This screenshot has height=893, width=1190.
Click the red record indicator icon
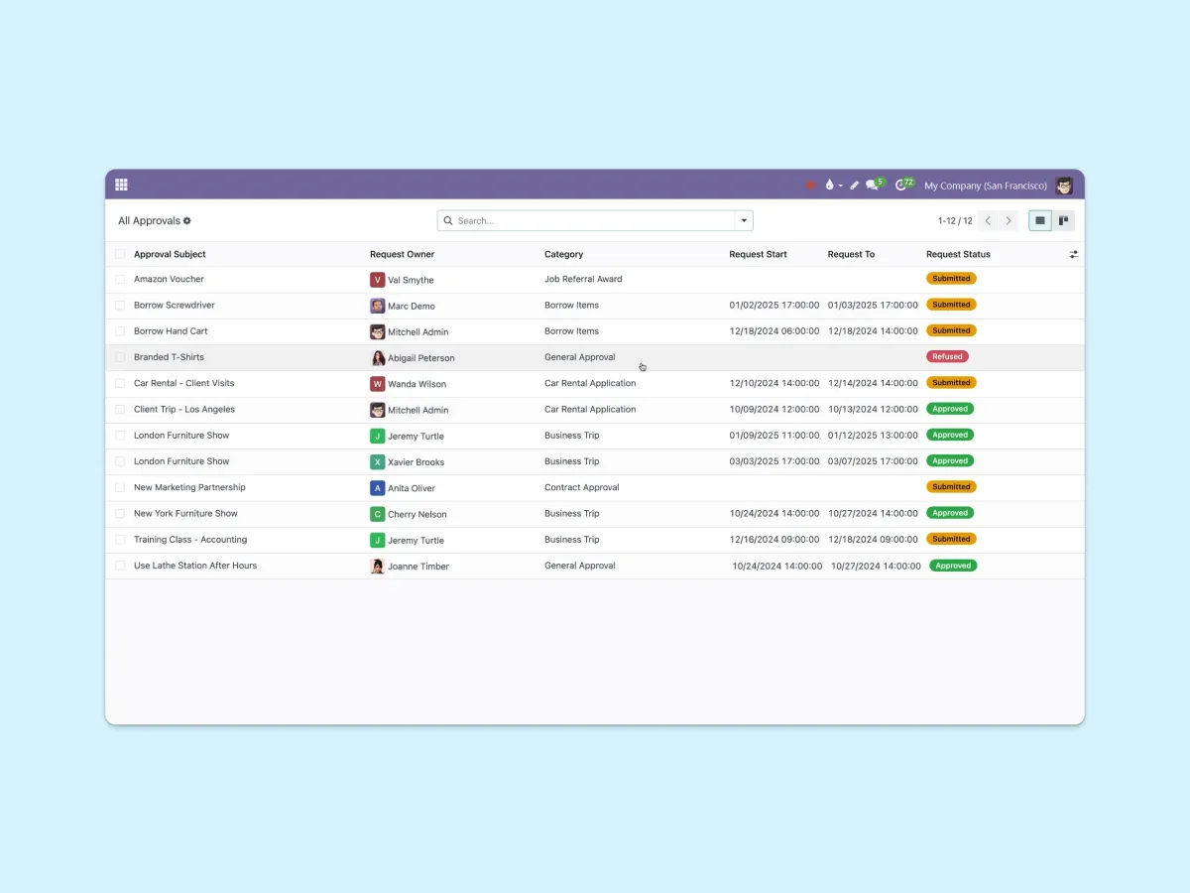point(810,186)
